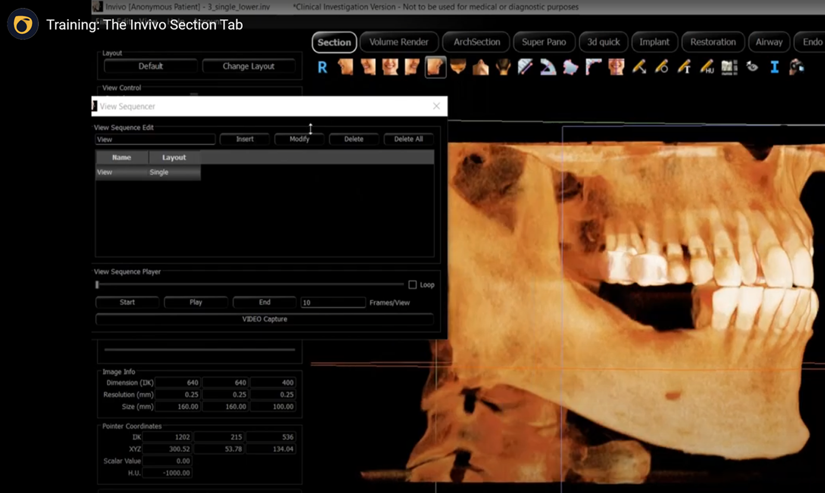Open the ArchSection tab

(x=476, y=42)
